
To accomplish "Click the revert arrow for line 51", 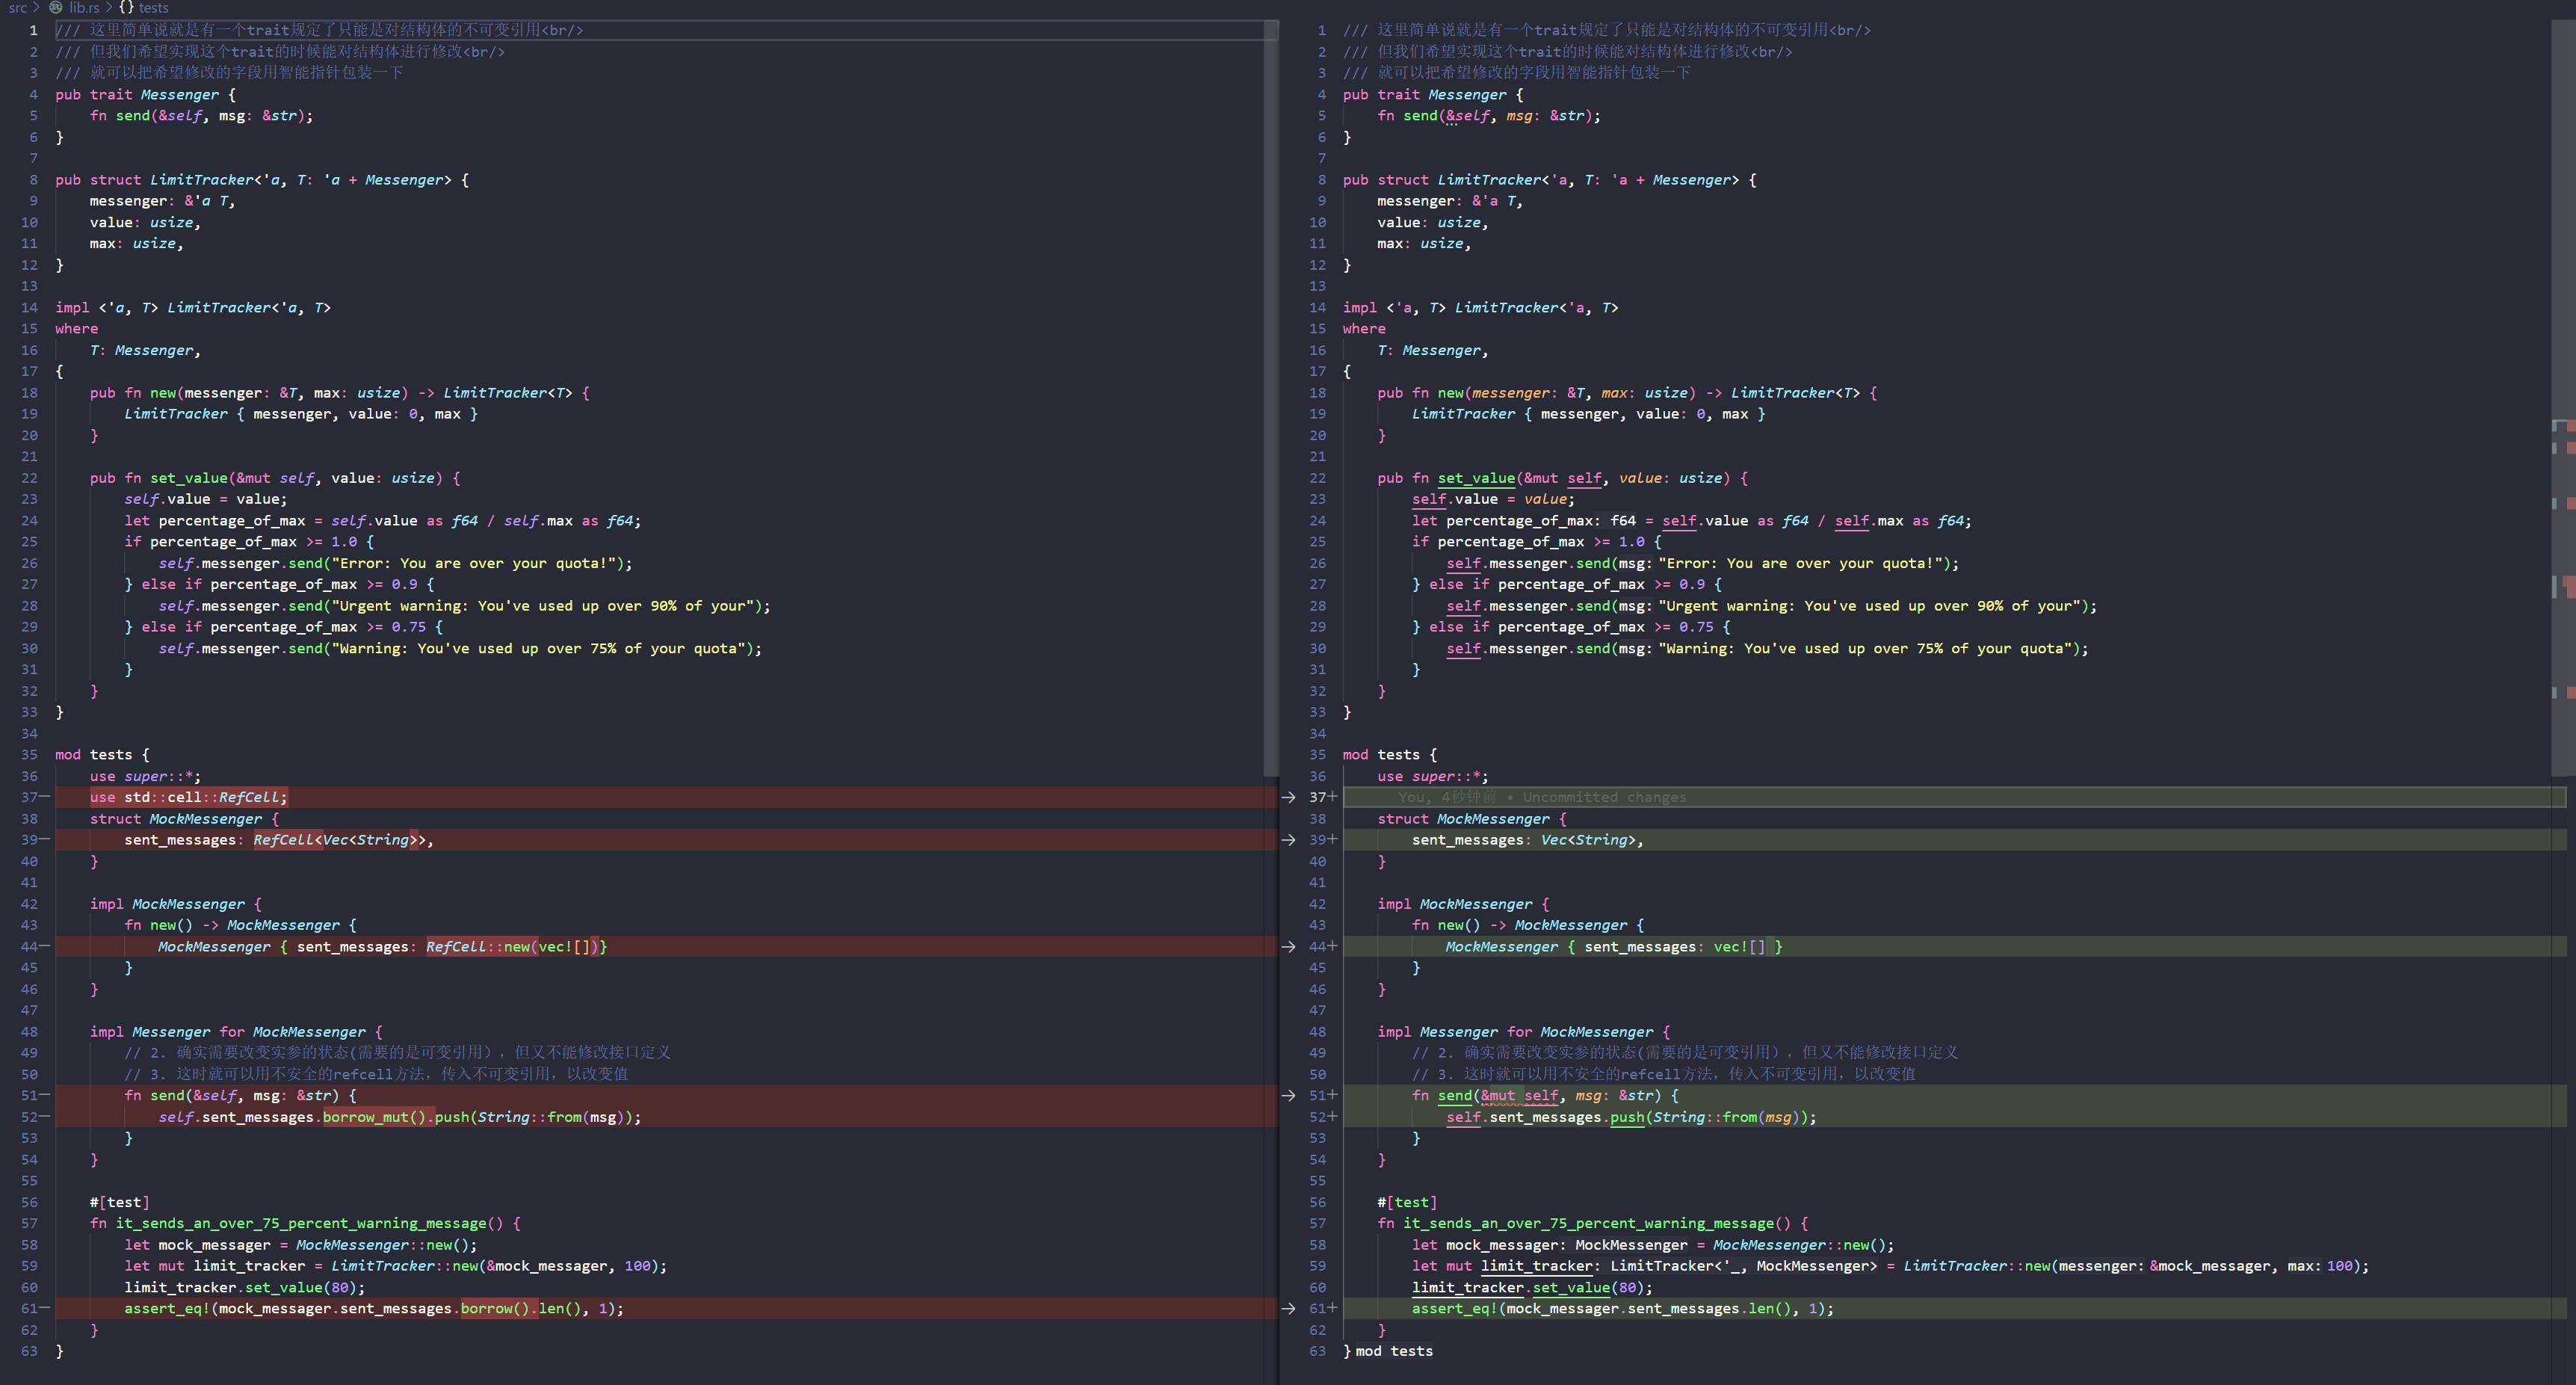I will [x=1288, y=1096].
